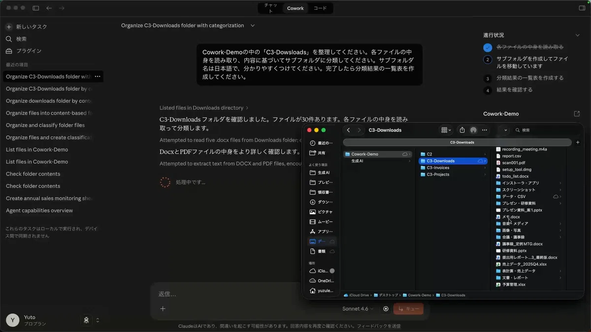The image size is (591, 332).
Task: Click iCloud Drive in Finder path bar
Action: (x=357, y=295)
